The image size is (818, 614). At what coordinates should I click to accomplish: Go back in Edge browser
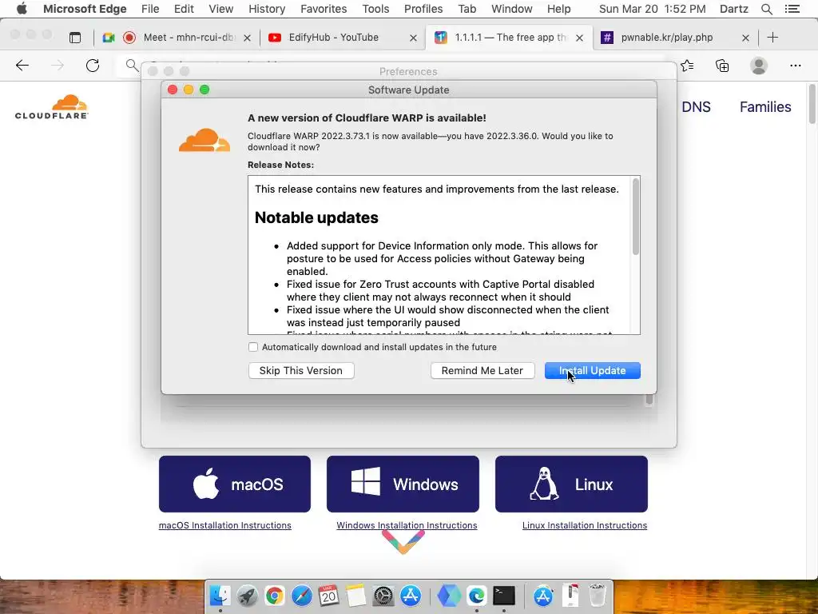(22, 66)
